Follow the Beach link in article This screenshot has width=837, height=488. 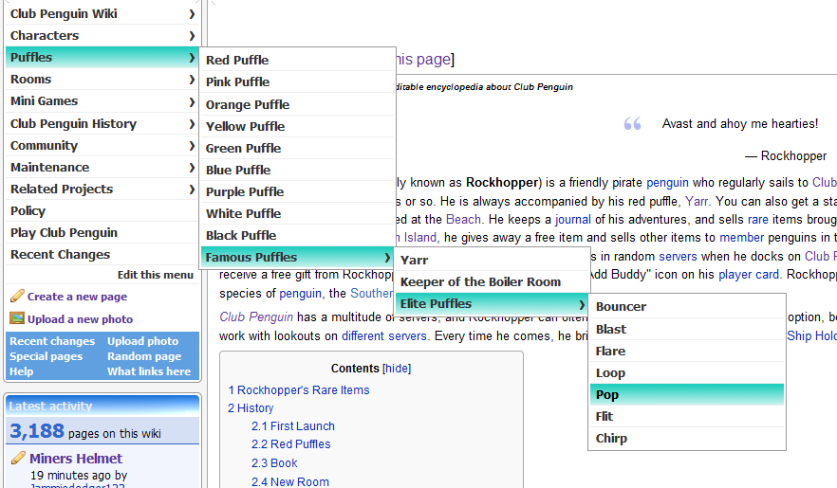pyautogui.click(x=463, y=220)
